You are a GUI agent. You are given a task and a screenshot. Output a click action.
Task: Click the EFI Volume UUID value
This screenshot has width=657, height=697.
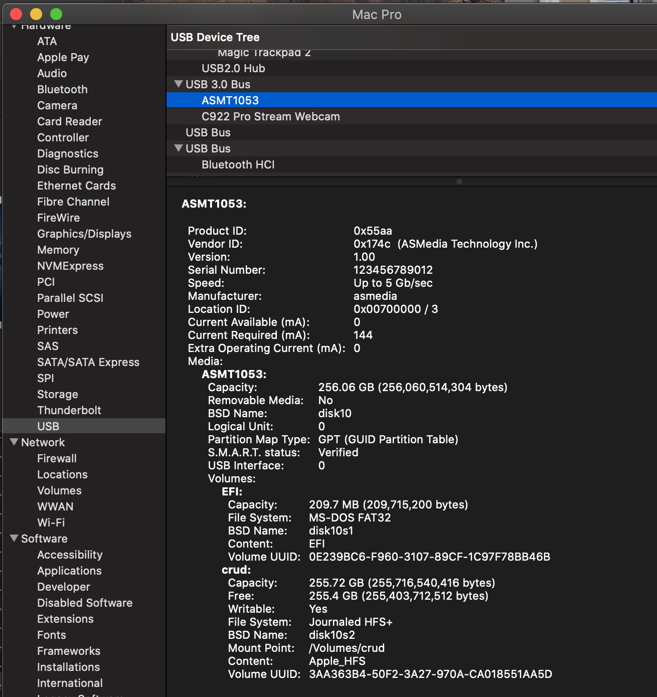(x=430, y=557)
